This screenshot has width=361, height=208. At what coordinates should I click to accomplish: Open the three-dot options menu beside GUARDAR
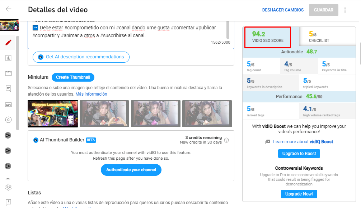(x=345, y=10)
